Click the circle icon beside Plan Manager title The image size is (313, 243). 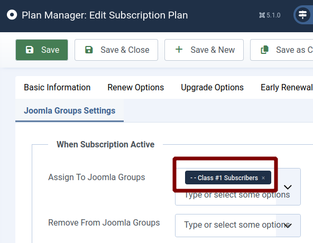pyautogui.click(x=12, y=15)
